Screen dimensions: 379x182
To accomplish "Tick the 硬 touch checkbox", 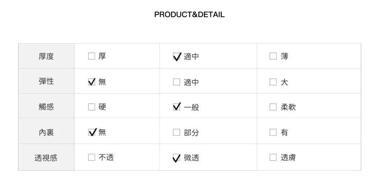I will [x=91, y=107].
